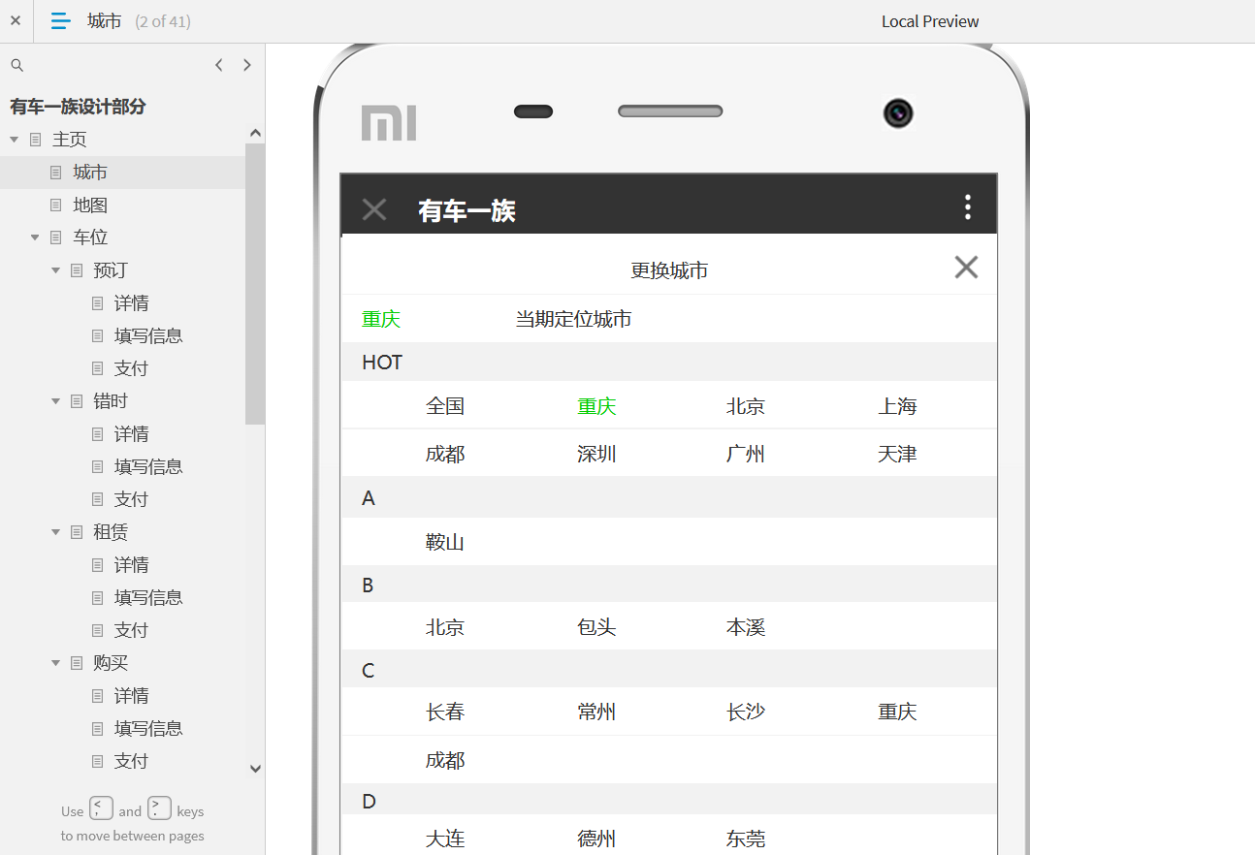Open the 车位 page in sitemap
Viewport: 1255px width, 855px height.
tap(90, 237)
